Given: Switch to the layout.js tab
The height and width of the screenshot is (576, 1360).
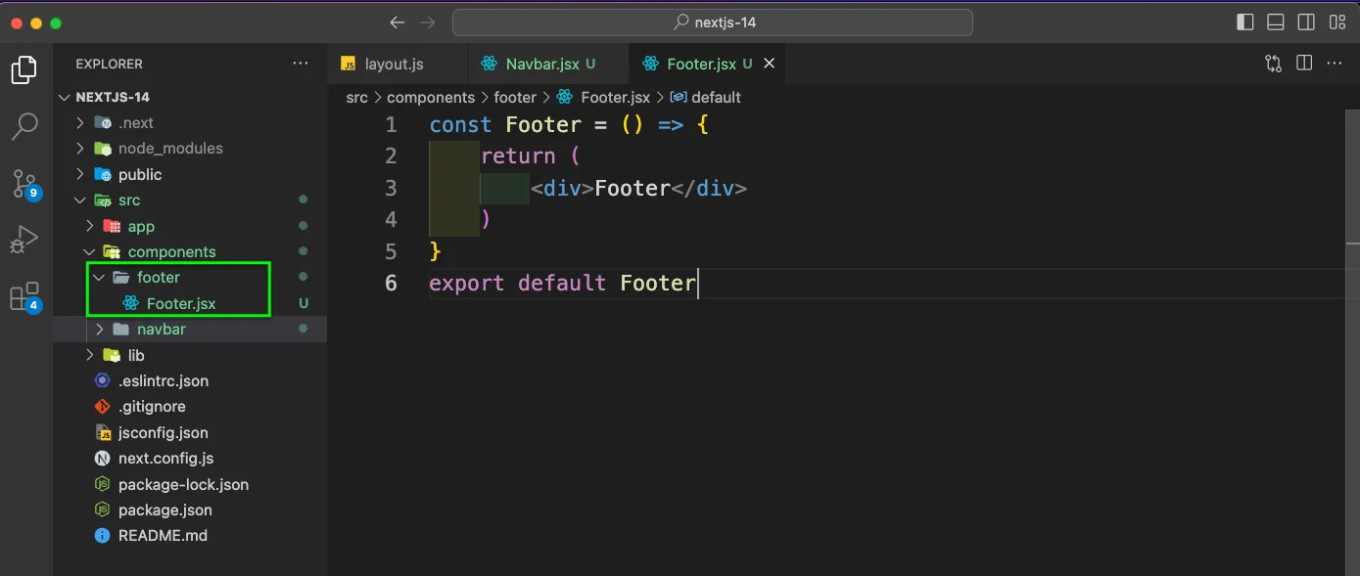Looking at the screenshot, I should (397, 64).
